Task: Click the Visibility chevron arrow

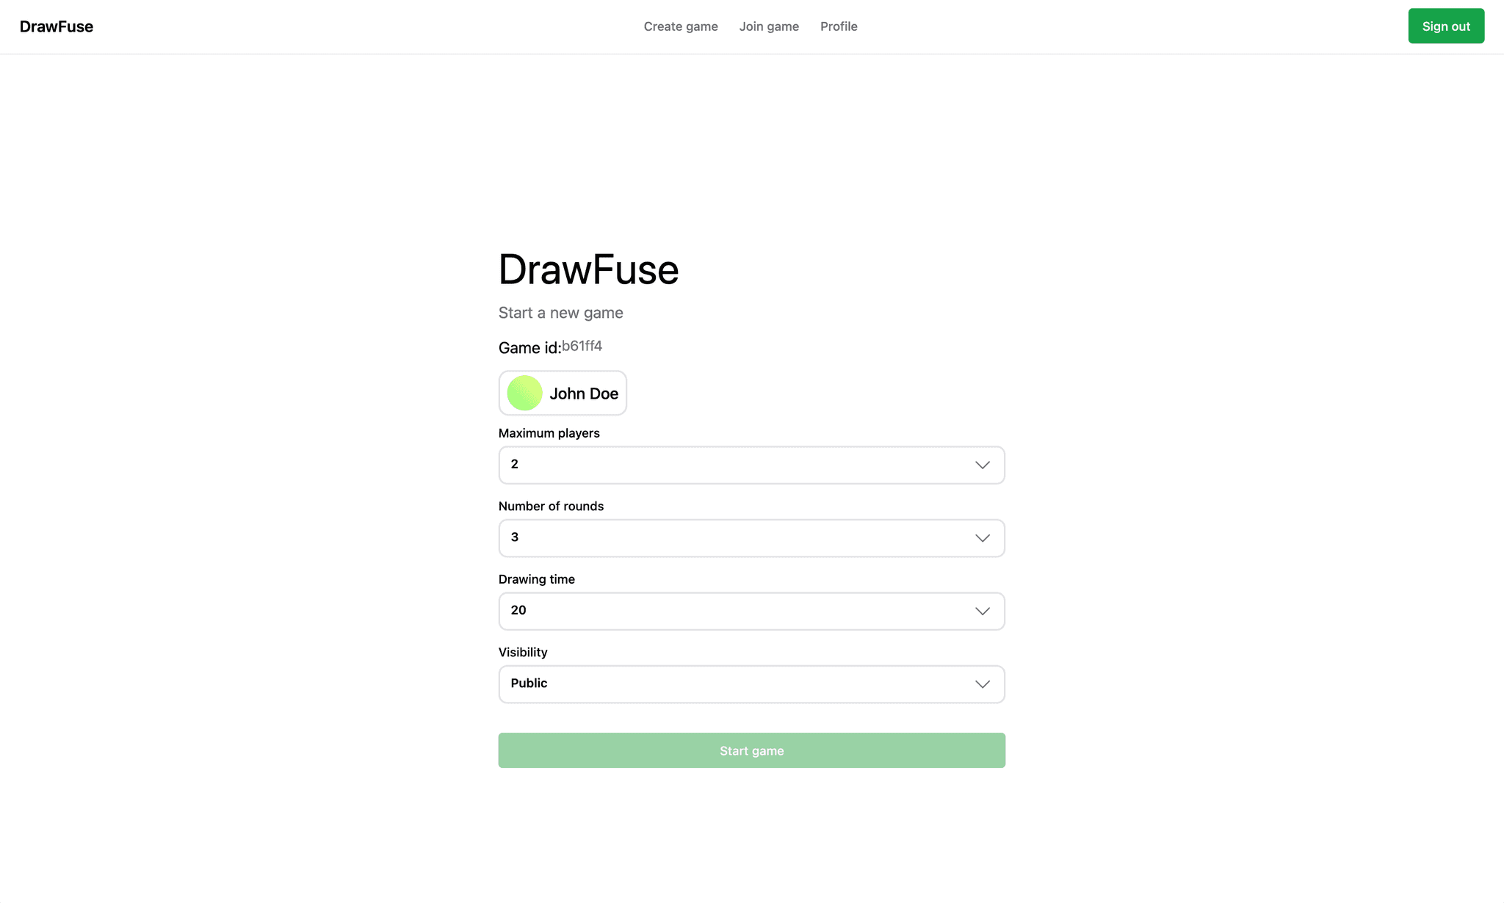Action: point(982,684)
